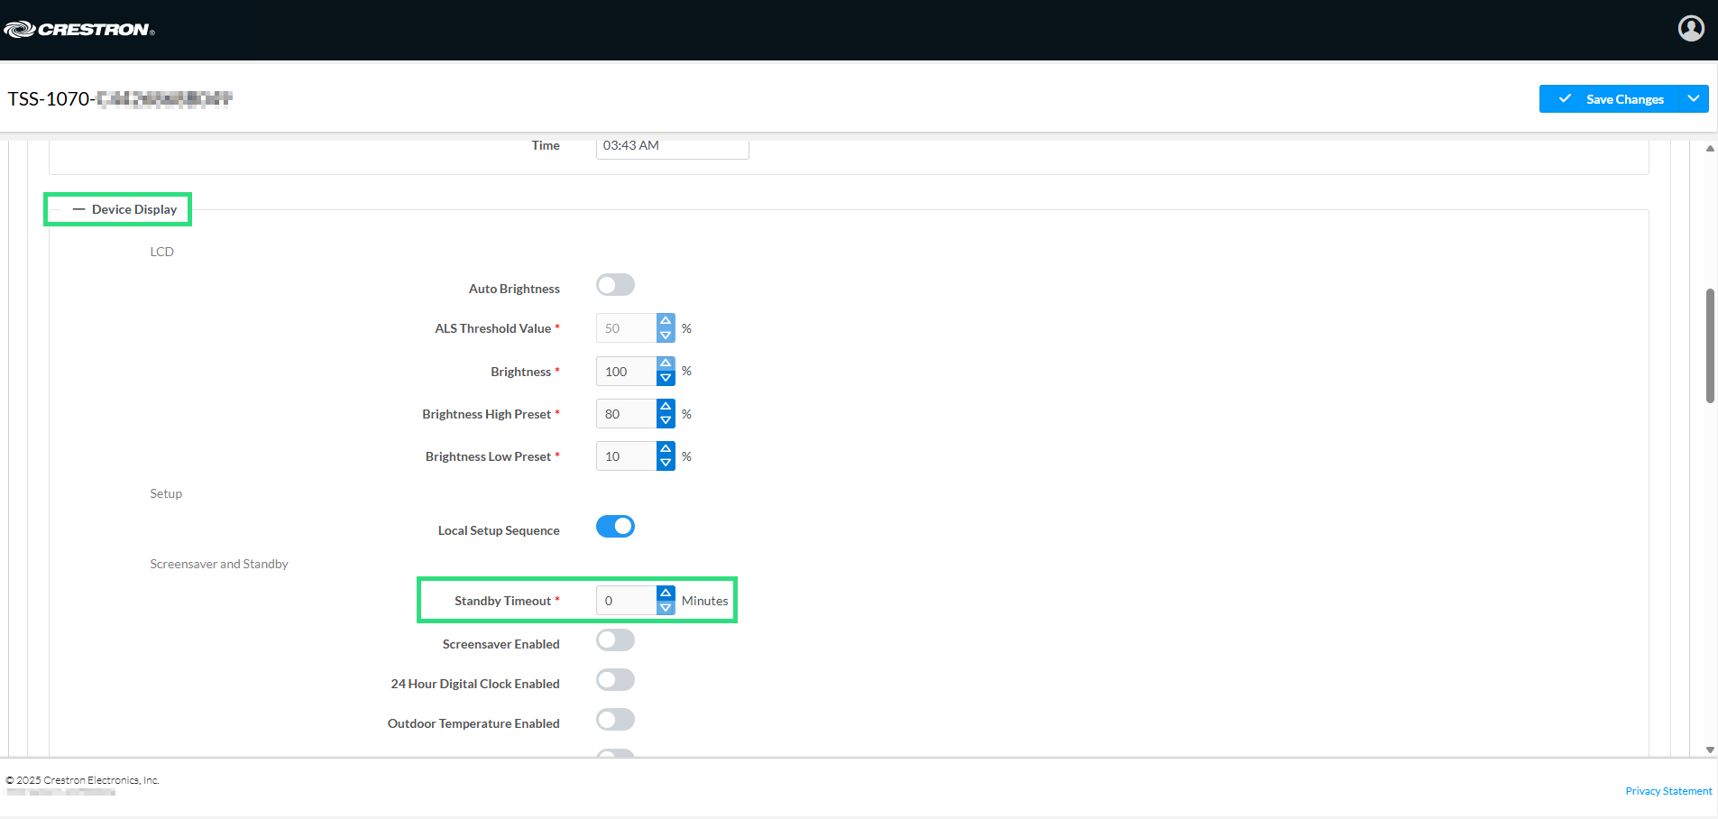This screenshot has height=819, width=1718.
Task: Enable 24 Hour Digital Clock toggle
Action: pyautogui.click(x=615, y=680)
